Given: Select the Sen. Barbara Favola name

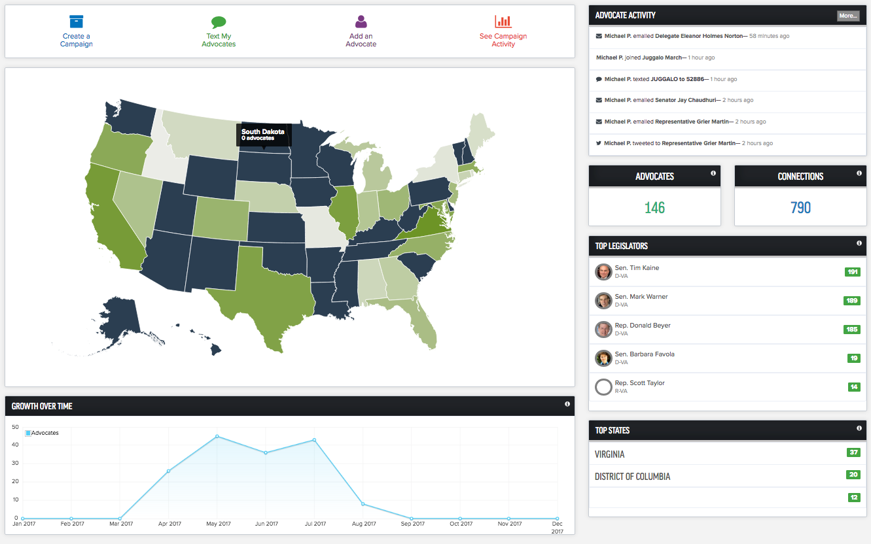Looking at the screenshot, I should click(645, 354).
